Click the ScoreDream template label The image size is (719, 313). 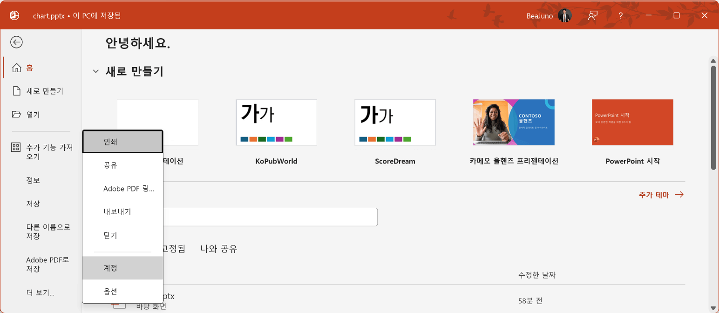point(395,161)
